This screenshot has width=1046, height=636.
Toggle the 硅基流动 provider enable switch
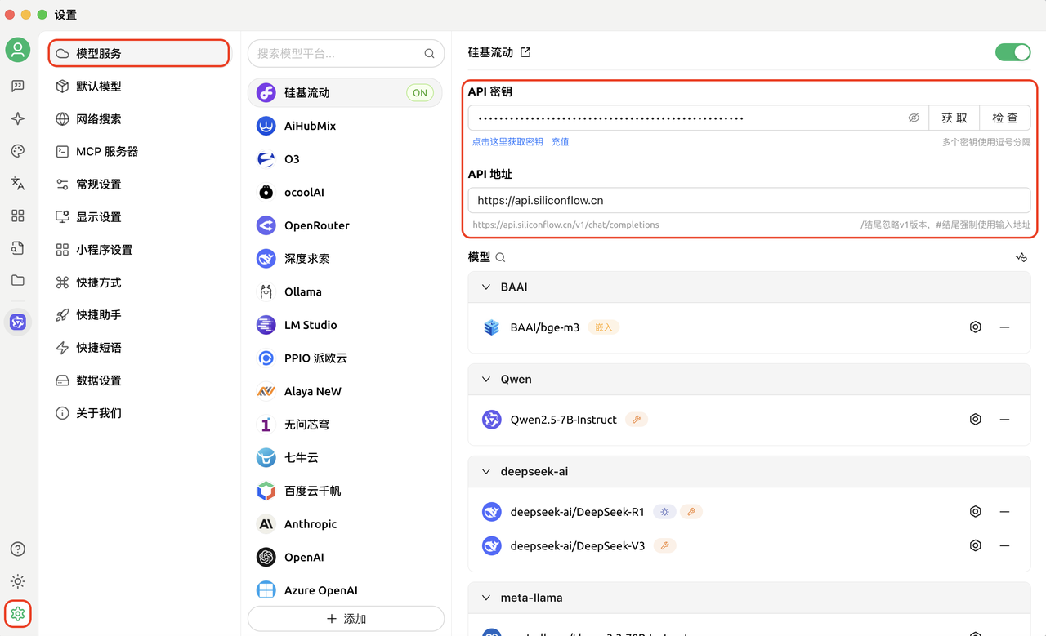(x=1013, y=52)
